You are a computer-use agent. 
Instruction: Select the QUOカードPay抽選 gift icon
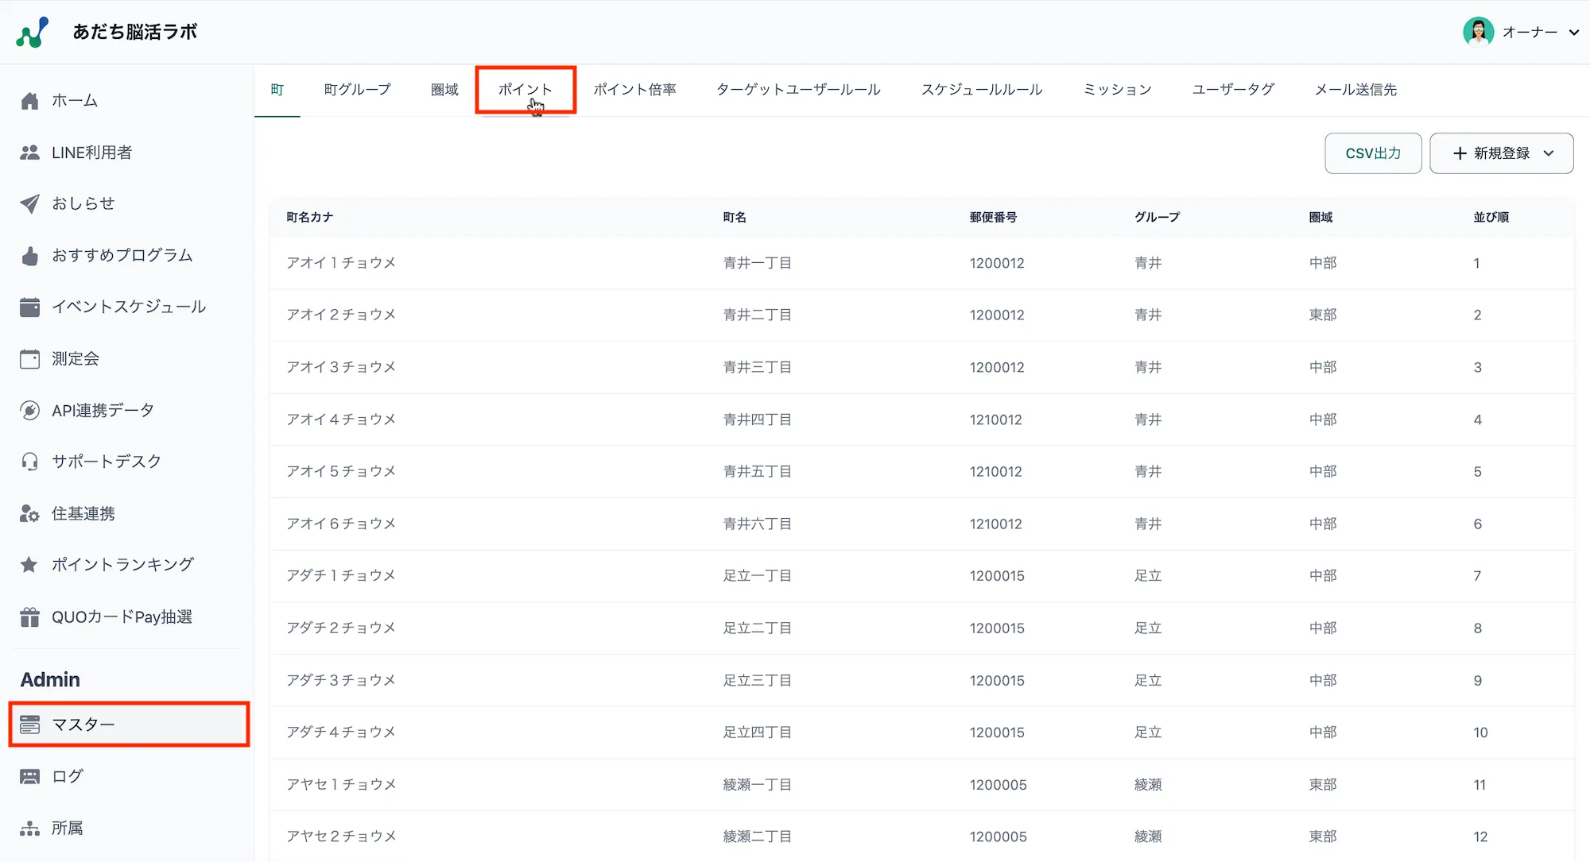pyautogui.click(x=29, y=617)
